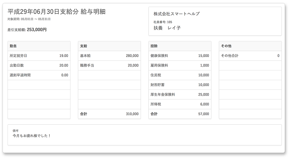Click the 310,000 payment total value
This screenshot has width=289, height=158.
tap(132, 114)
